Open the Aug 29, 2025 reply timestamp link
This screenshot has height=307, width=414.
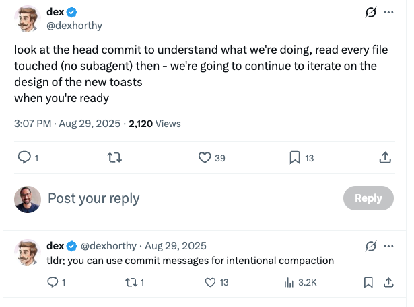click(x=176, y=246)
